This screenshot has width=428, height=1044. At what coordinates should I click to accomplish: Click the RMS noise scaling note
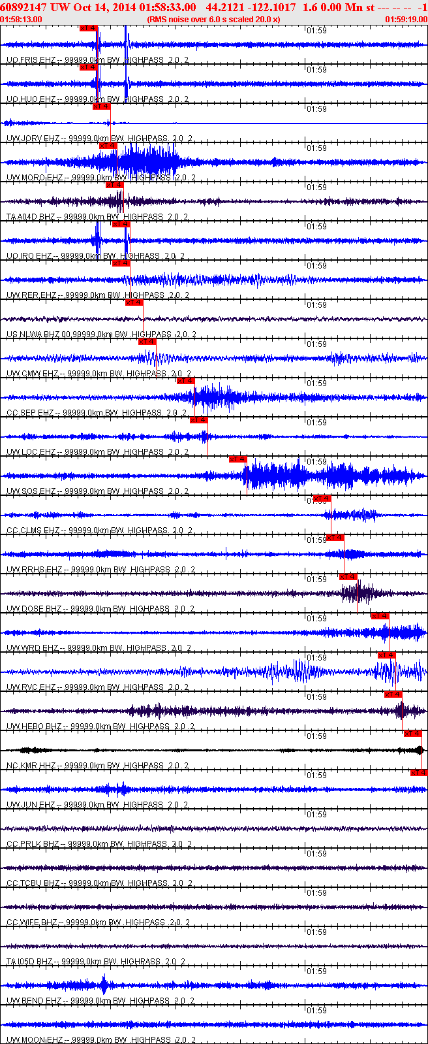point(214,20)
